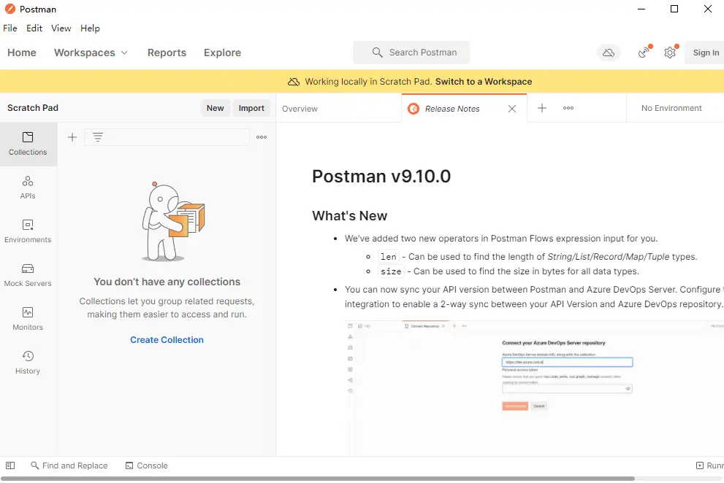
Task: Click the Postman logo in title bar
Action: click(x=9, y=9)
